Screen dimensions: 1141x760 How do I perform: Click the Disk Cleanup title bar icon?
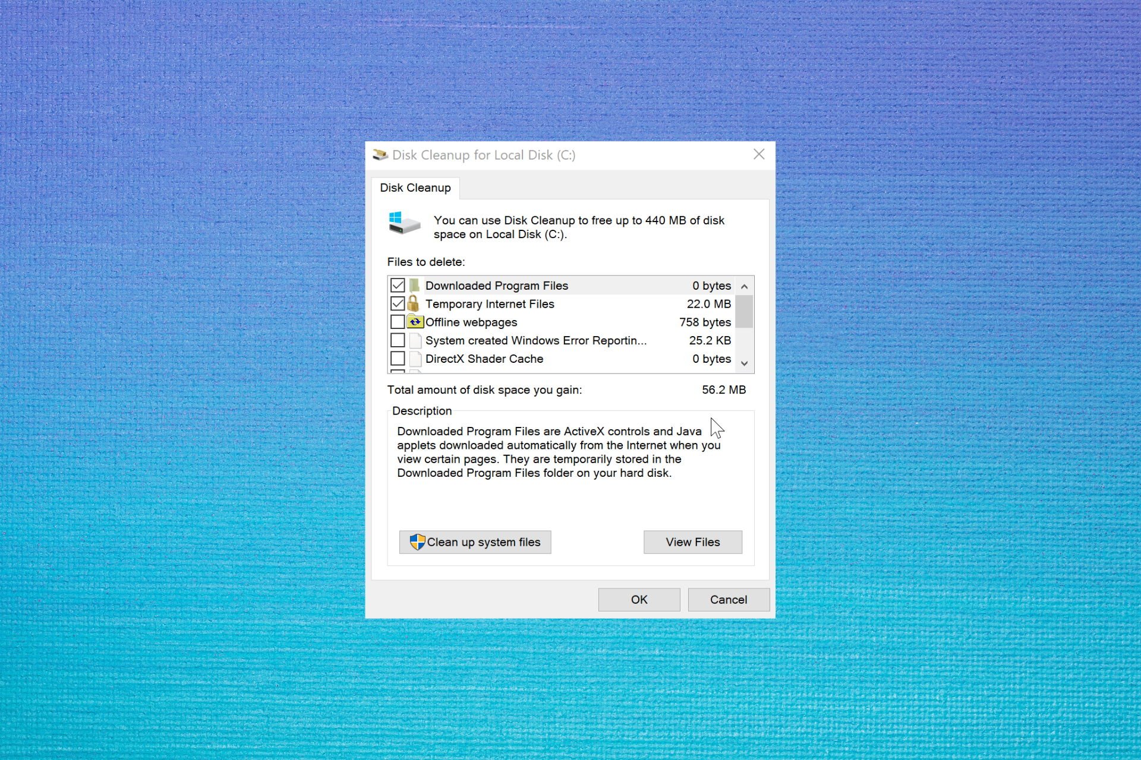click(x=380, y=155)
